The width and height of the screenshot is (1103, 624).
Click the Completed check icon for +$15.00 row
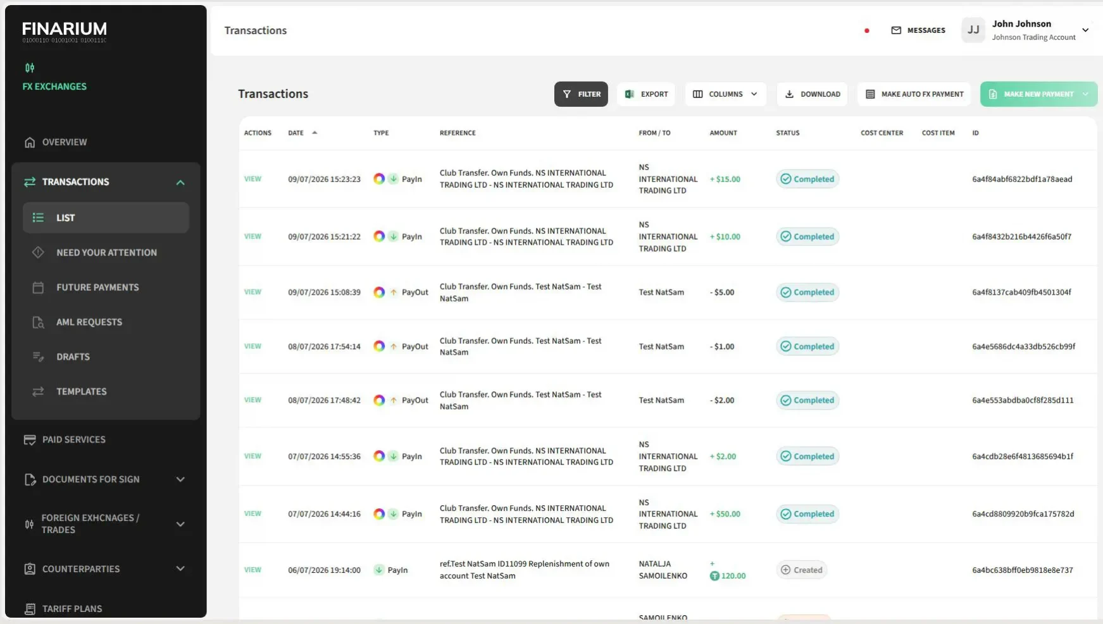click(786, 179)
